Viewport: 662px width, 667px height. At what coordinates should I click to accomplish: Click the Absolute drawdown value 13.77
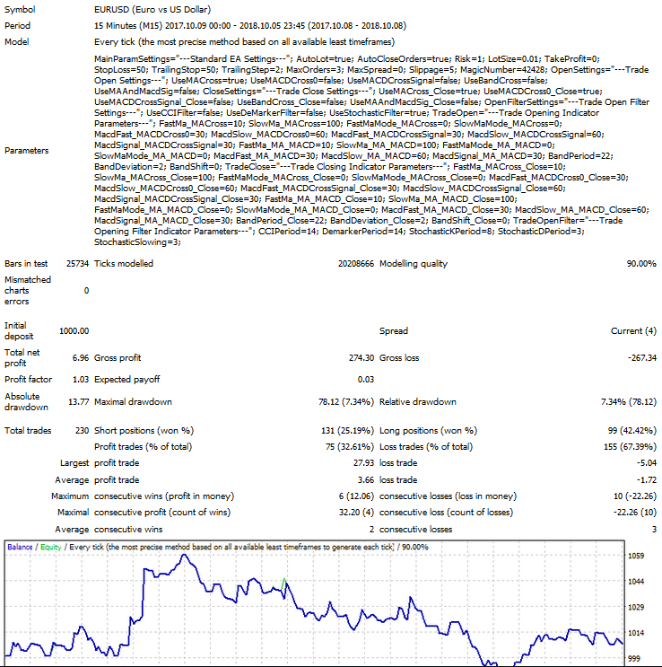point(78,402)
